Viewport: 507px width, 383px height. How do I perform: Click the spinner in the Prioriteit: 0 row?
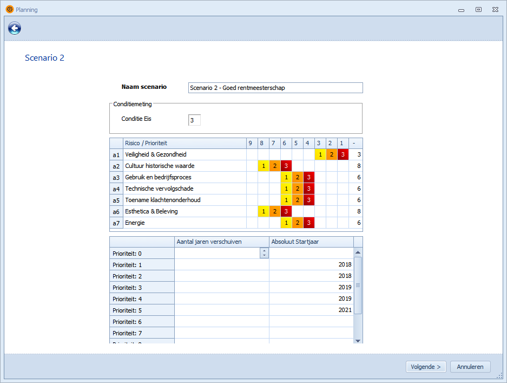(x=264, y=253)
